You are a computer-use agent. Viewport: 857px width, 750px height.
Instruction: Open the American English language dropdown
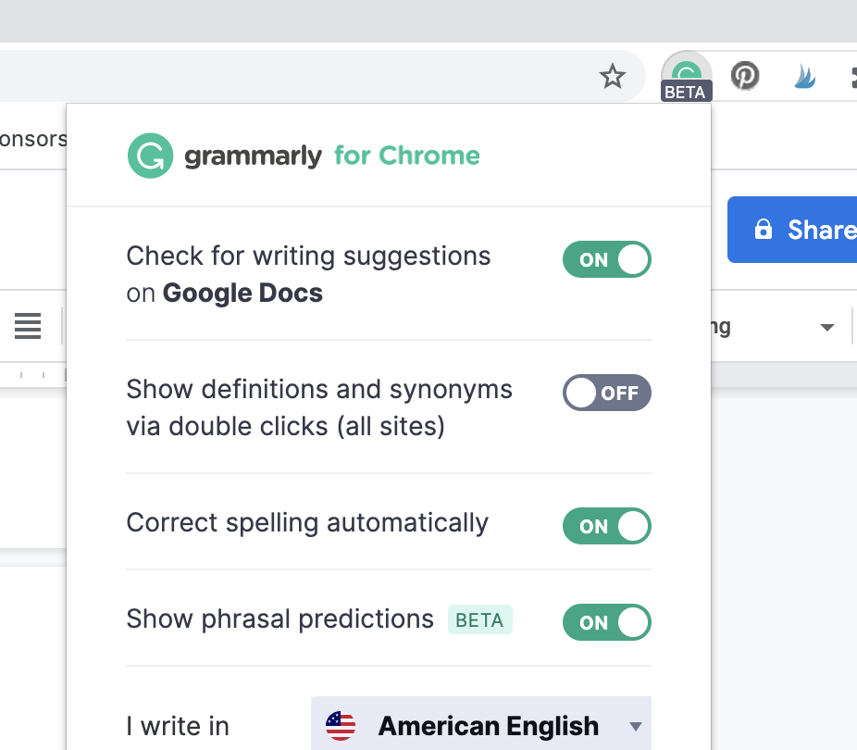481,726
